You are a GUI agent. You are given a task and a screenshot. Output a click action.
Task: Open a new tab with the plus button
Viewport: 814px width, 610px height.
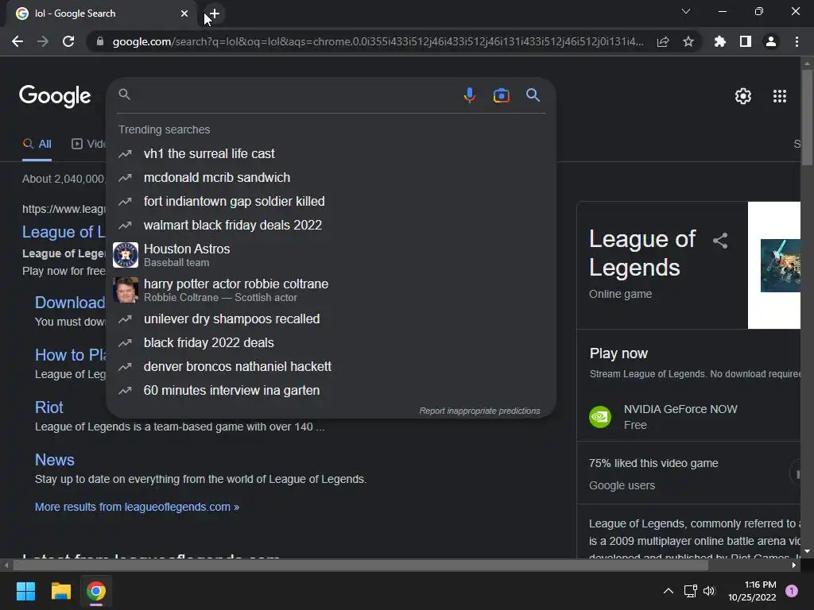pos(214,14)
